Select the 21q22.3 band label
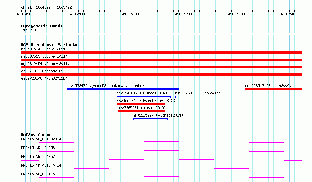 click(x=28, y=30)
